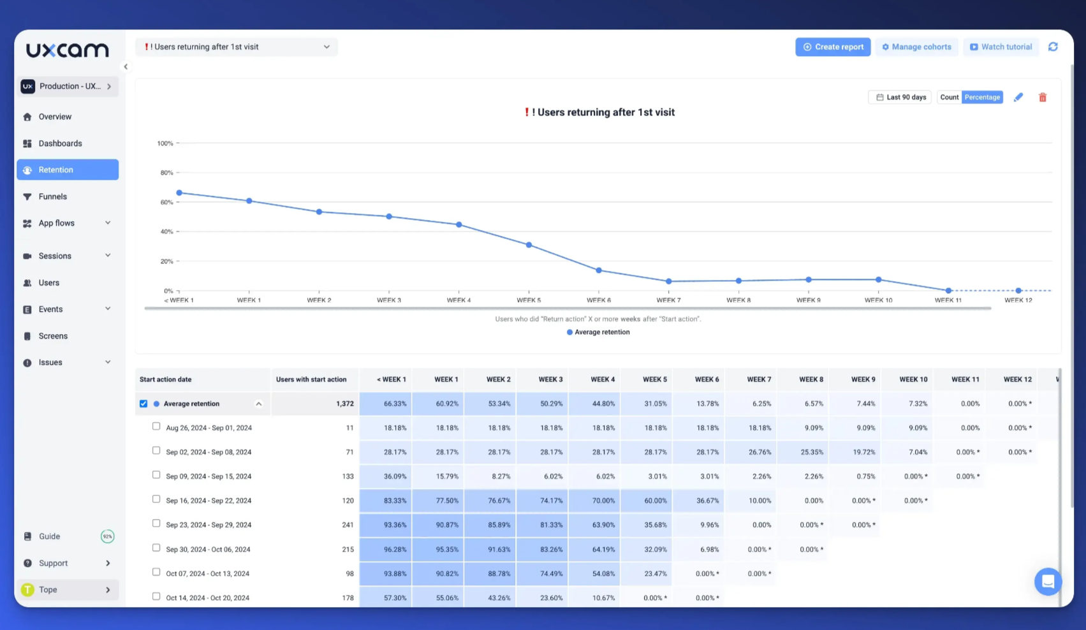Image resolution: width=1086 pixels, height=630 pixels.
Task: Uncheck the Average retention checkbox
Action: 143,404
